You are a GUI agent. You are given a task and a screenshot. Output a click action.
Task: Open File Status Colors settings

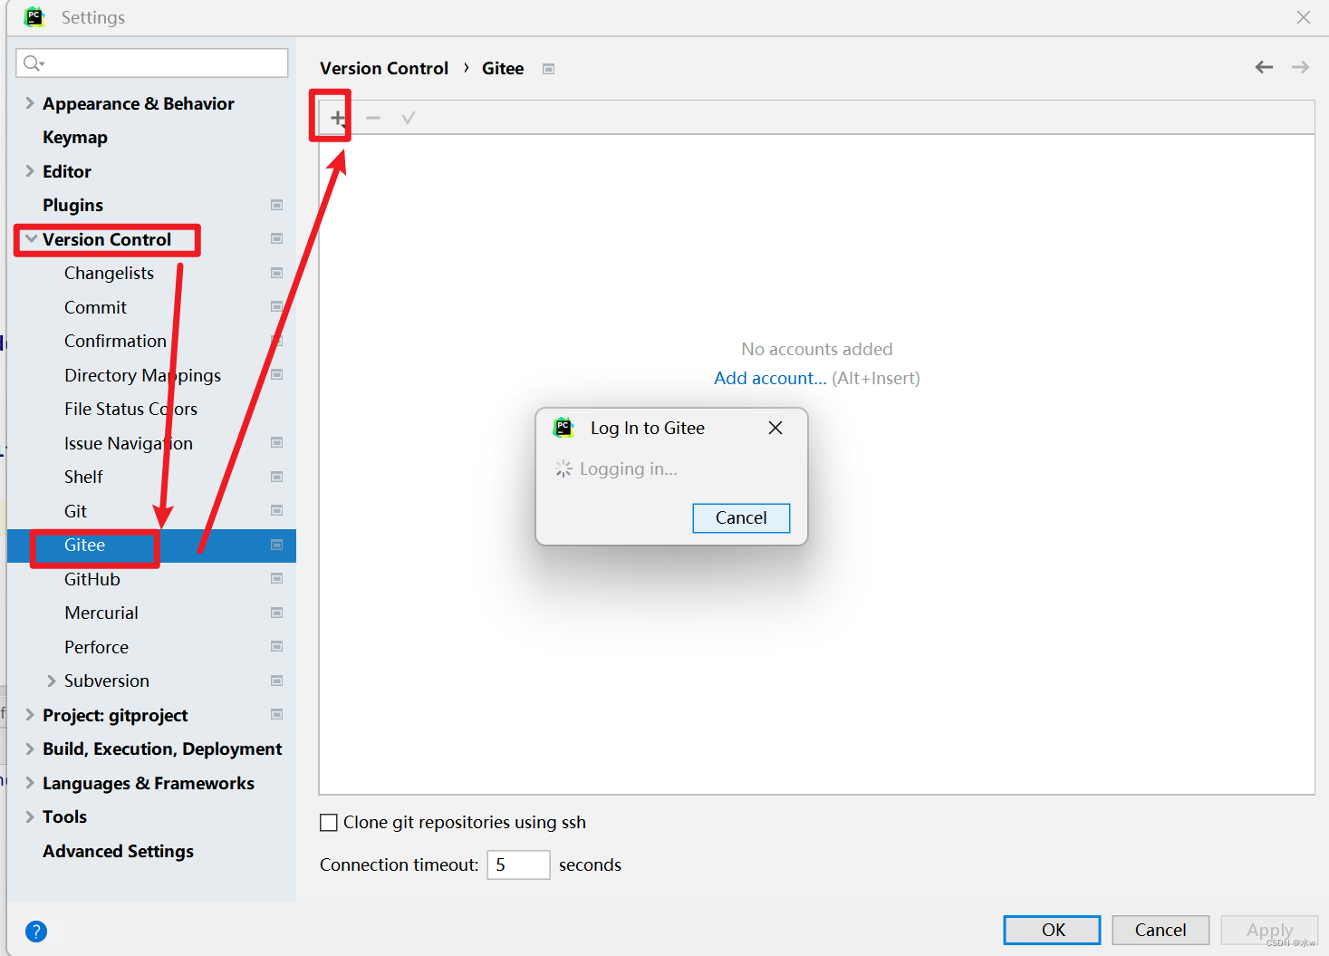point(130,409)
